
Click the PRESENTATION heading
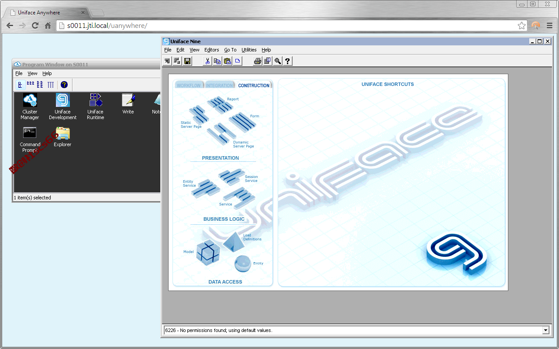point(221,158)
